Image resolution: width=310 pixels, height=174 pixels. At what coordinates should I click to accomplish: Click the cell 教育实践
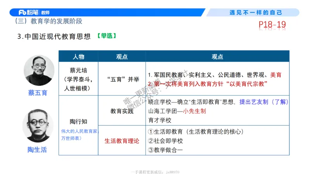122,111
